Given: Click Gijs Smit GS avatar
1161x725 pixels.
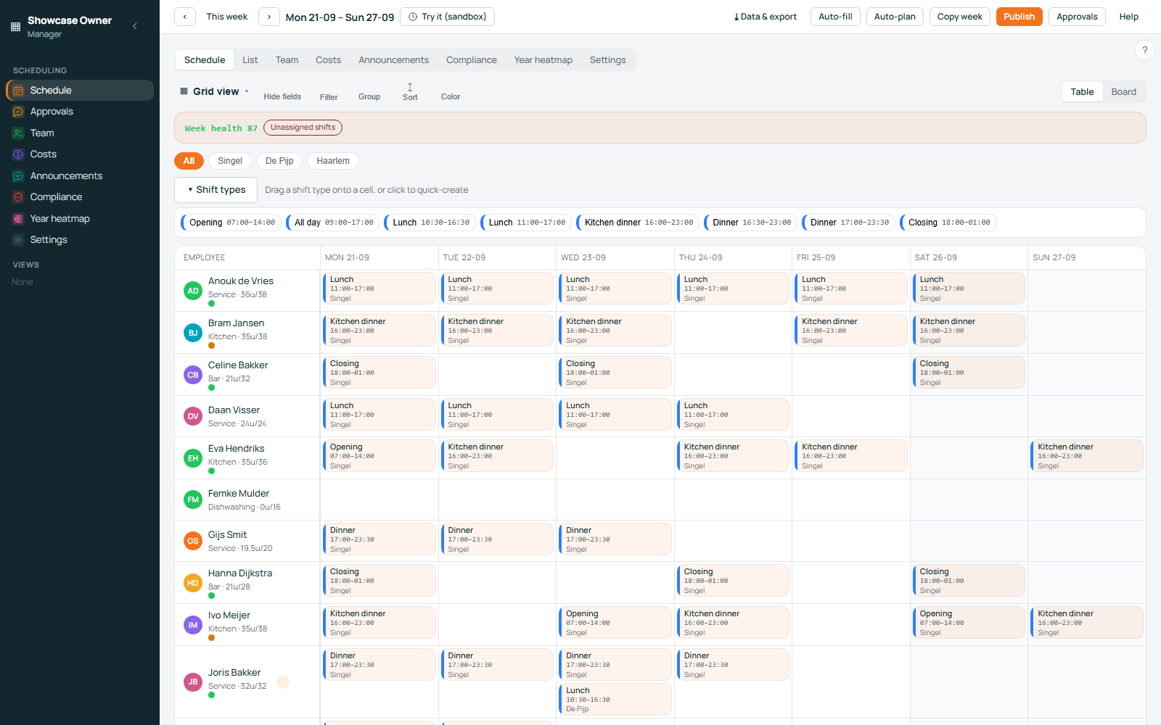Looking at the screenshot, I should [193, 541].
